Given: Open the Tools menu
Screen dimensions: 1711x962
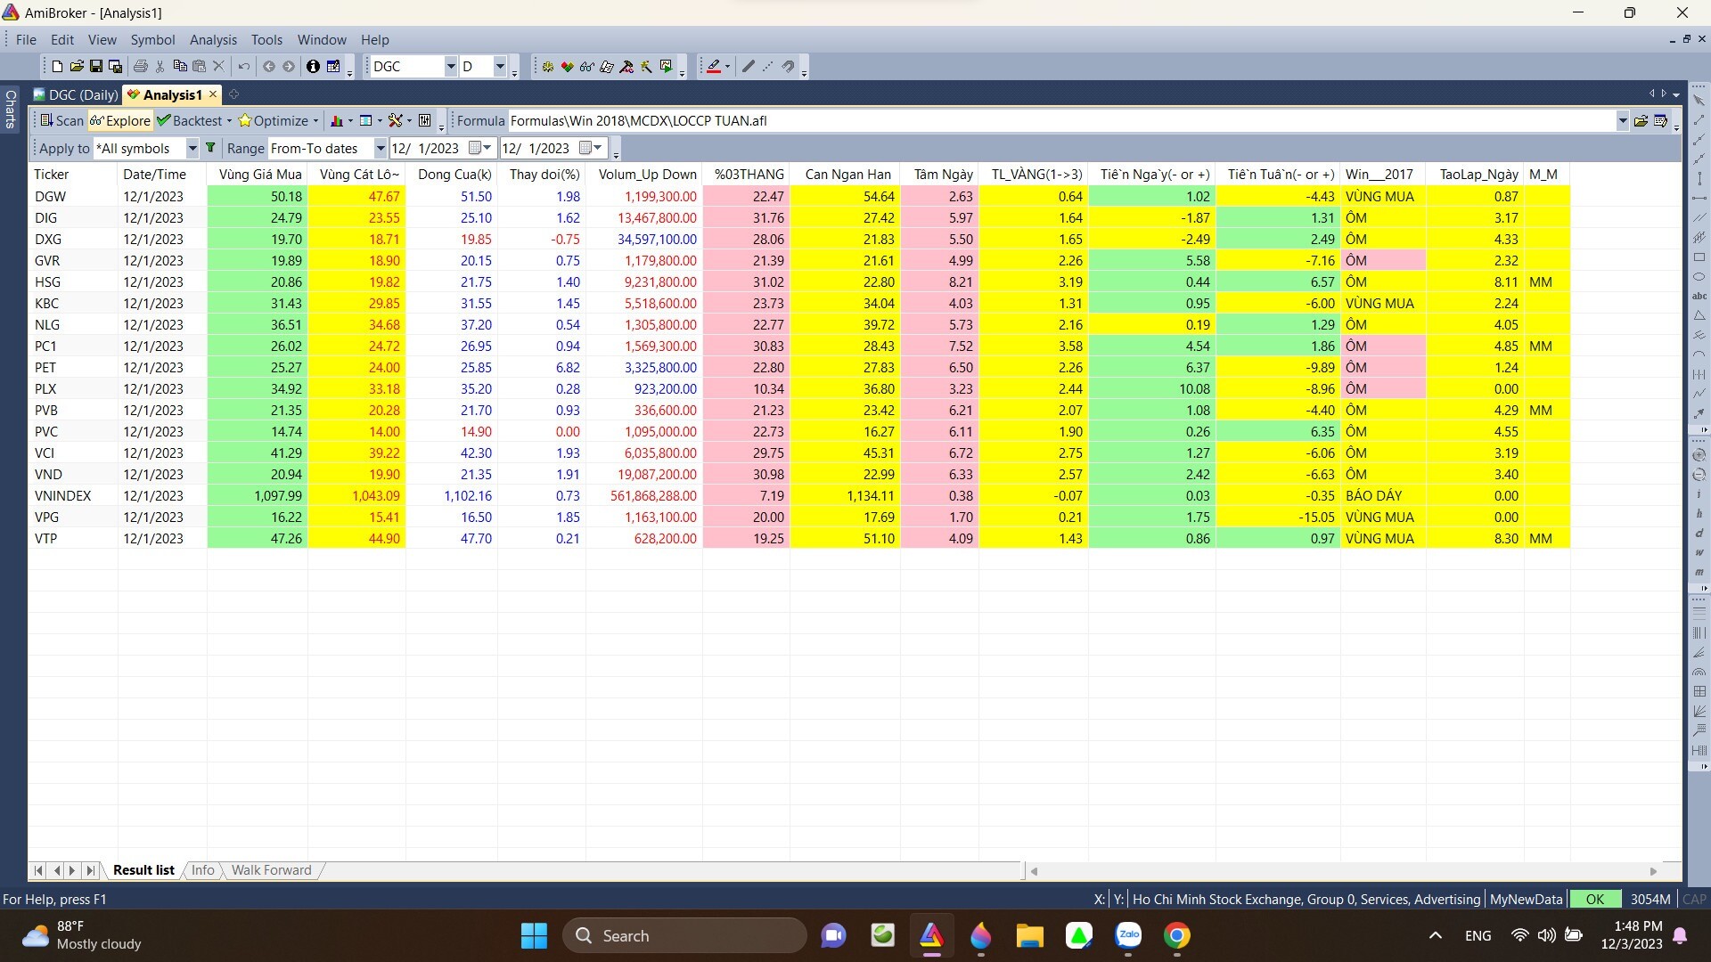Looking at the screenshot, I should (266, 40).
